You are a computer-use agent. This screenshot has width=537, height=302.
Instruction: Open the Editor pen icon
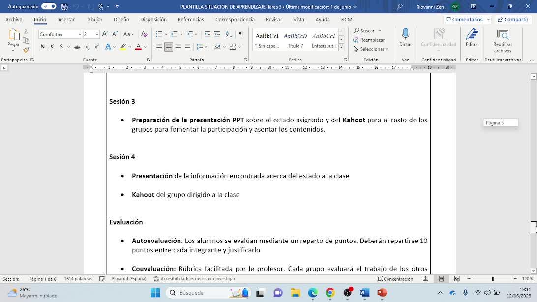coord(472,34)
